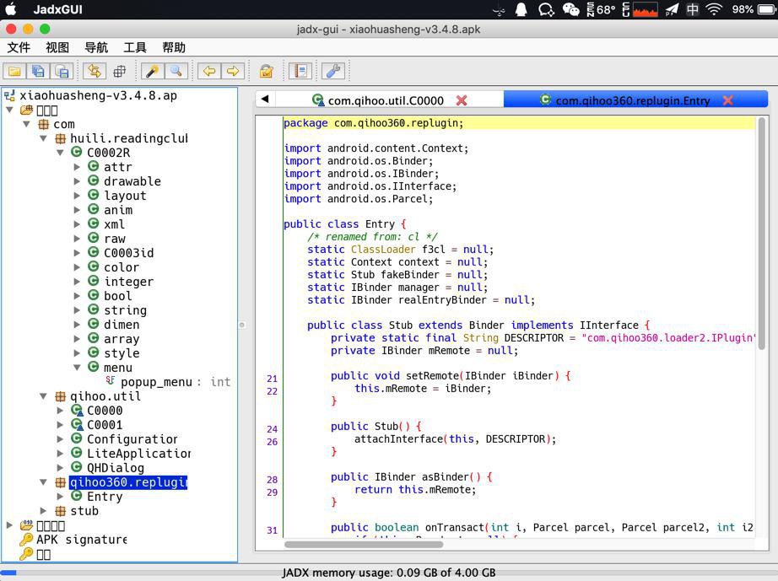Image resolution: width=778 pixels, height=581 pixels.
Task: Expand the Entry class tree node
Action: (61, 497)
